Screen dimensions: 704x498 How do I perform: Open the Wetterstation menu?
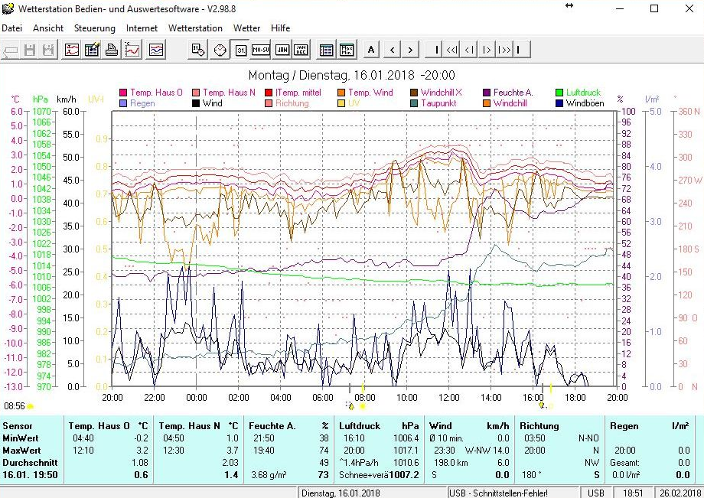[x=195, y=28]
